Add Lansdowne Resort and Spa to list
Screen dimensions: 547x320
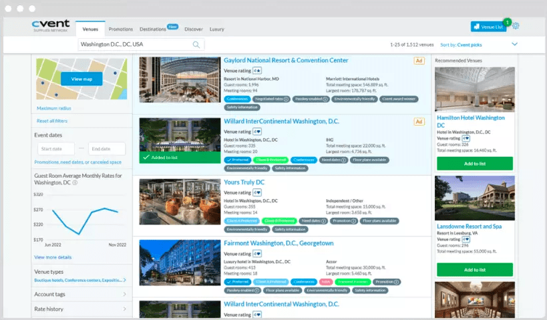tap(475, 270)
